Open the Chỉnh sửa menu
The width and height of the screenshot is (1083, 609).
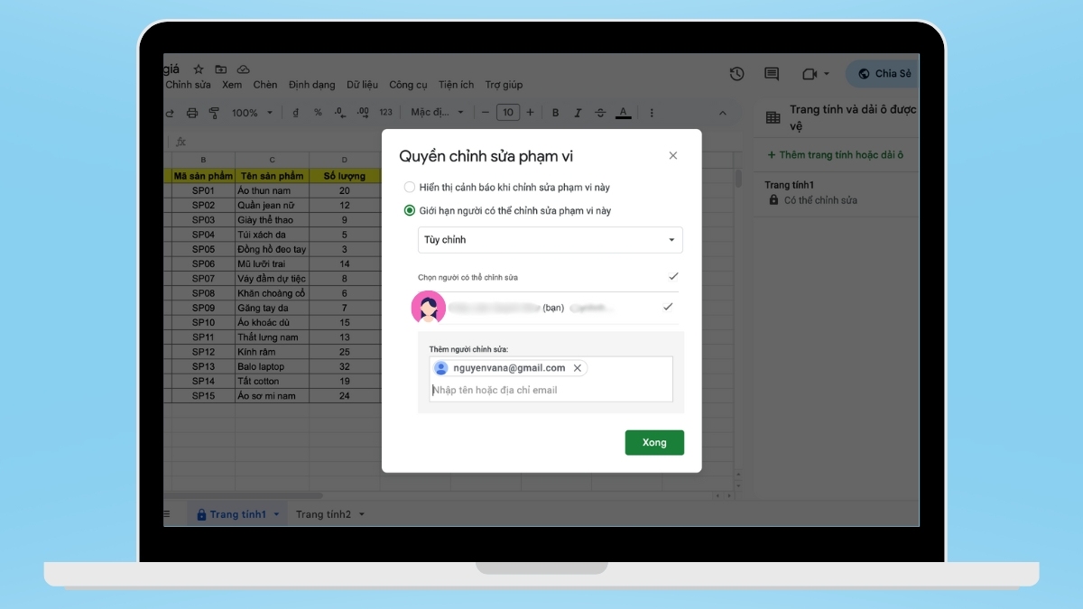pos(188,85)
